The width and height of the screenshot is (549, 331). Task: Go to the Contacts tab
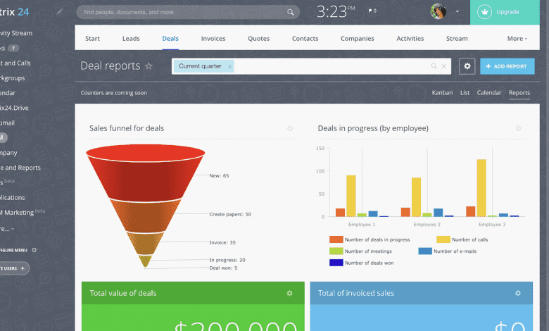click(x=305, y=39)
